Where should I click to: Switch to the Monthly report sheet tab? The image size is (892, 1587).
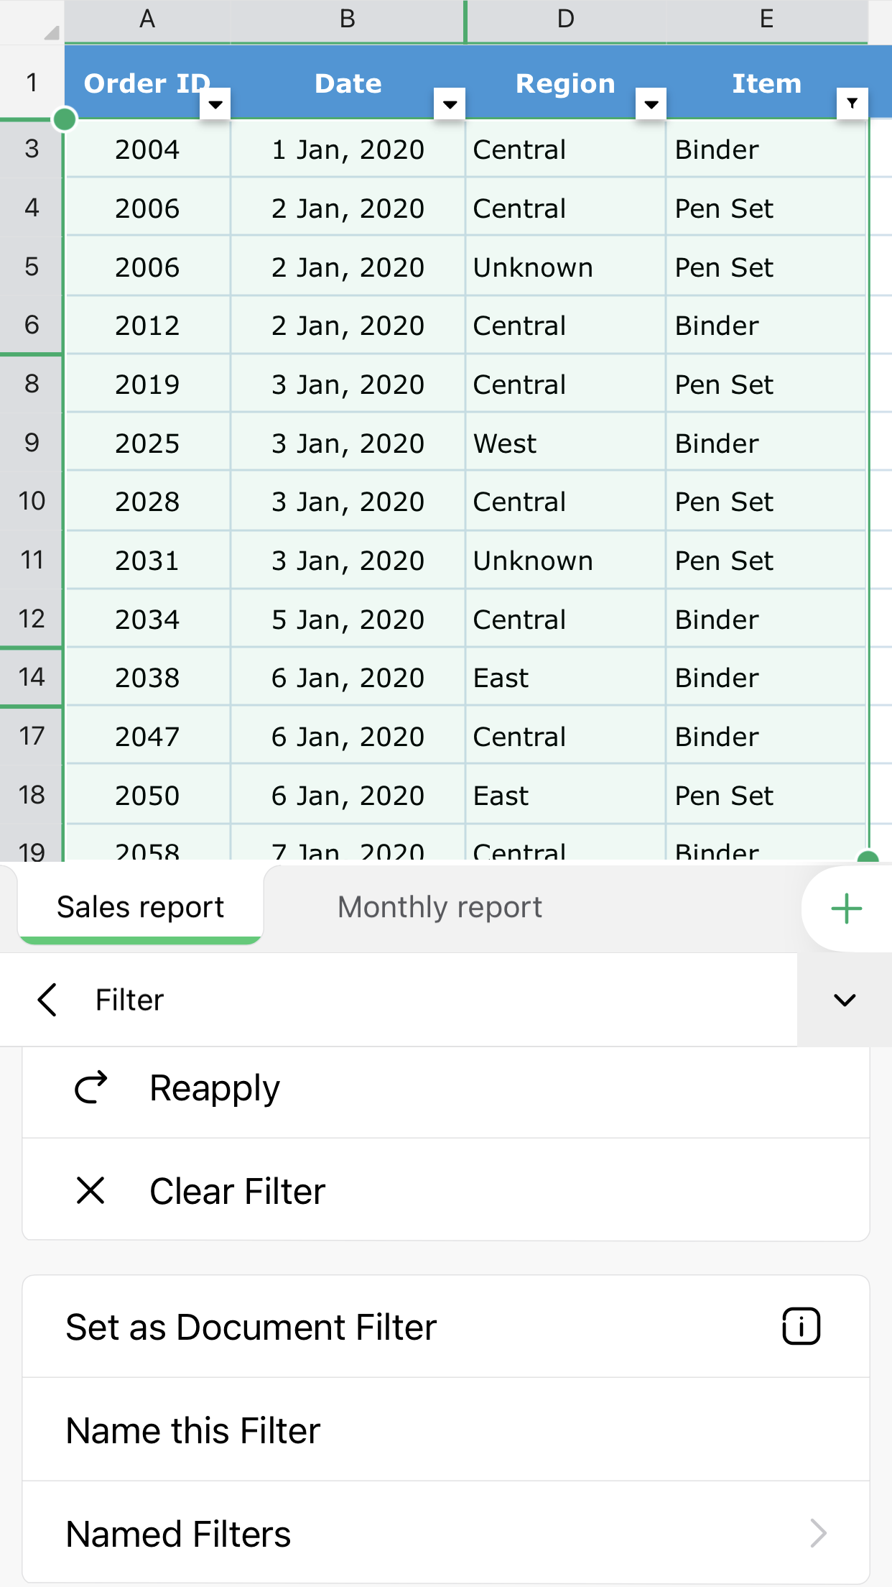point(440,907)
